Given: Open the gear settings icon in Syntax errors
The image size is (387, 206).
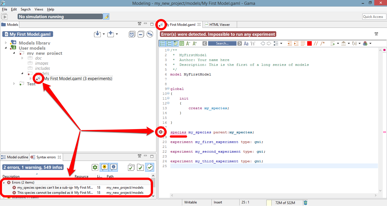Looking at the screenshot, I should click(x=95, y=167).
